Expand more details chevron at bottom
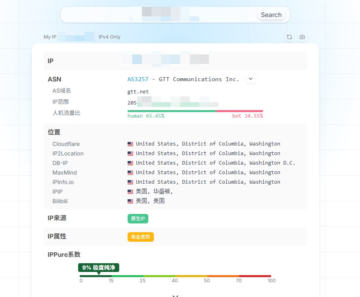Image resolution: width=360 pixels, height=297 pixels. click(x=175, y=296)
